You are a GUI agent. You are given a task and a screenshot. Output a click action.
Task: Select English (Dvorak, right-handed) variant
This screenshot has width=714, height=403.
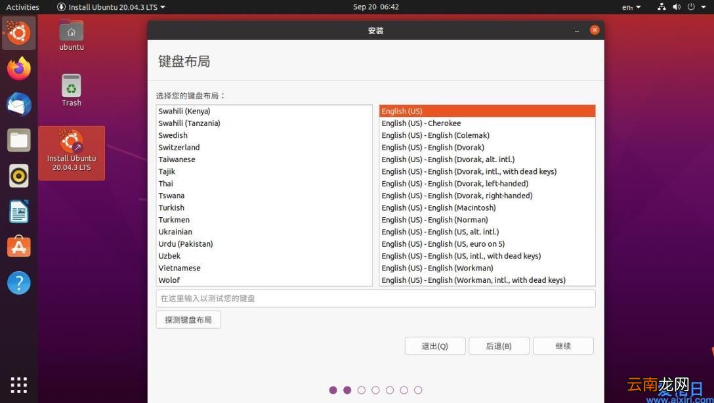(x=487, y=196)
